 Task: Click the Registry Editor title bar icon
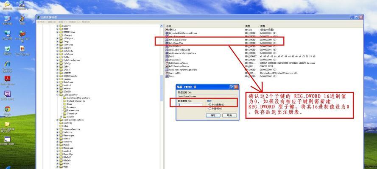(x=38, y=17)
